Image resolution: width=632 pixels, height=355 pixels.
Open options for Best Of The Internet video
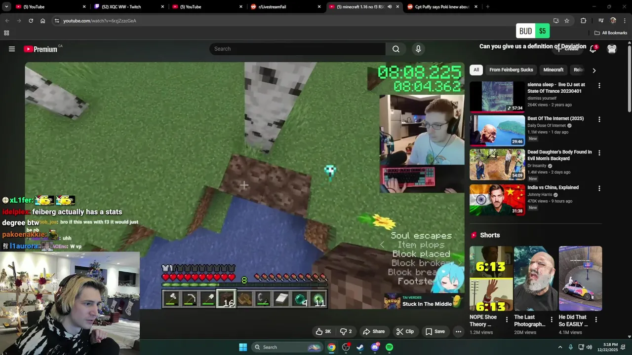tap(599, 119)
